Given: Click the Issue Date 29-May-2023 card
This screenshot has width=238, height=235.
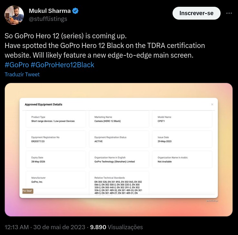Looking at the screenshot, I should pyautogui.click(x=182, y=139).
